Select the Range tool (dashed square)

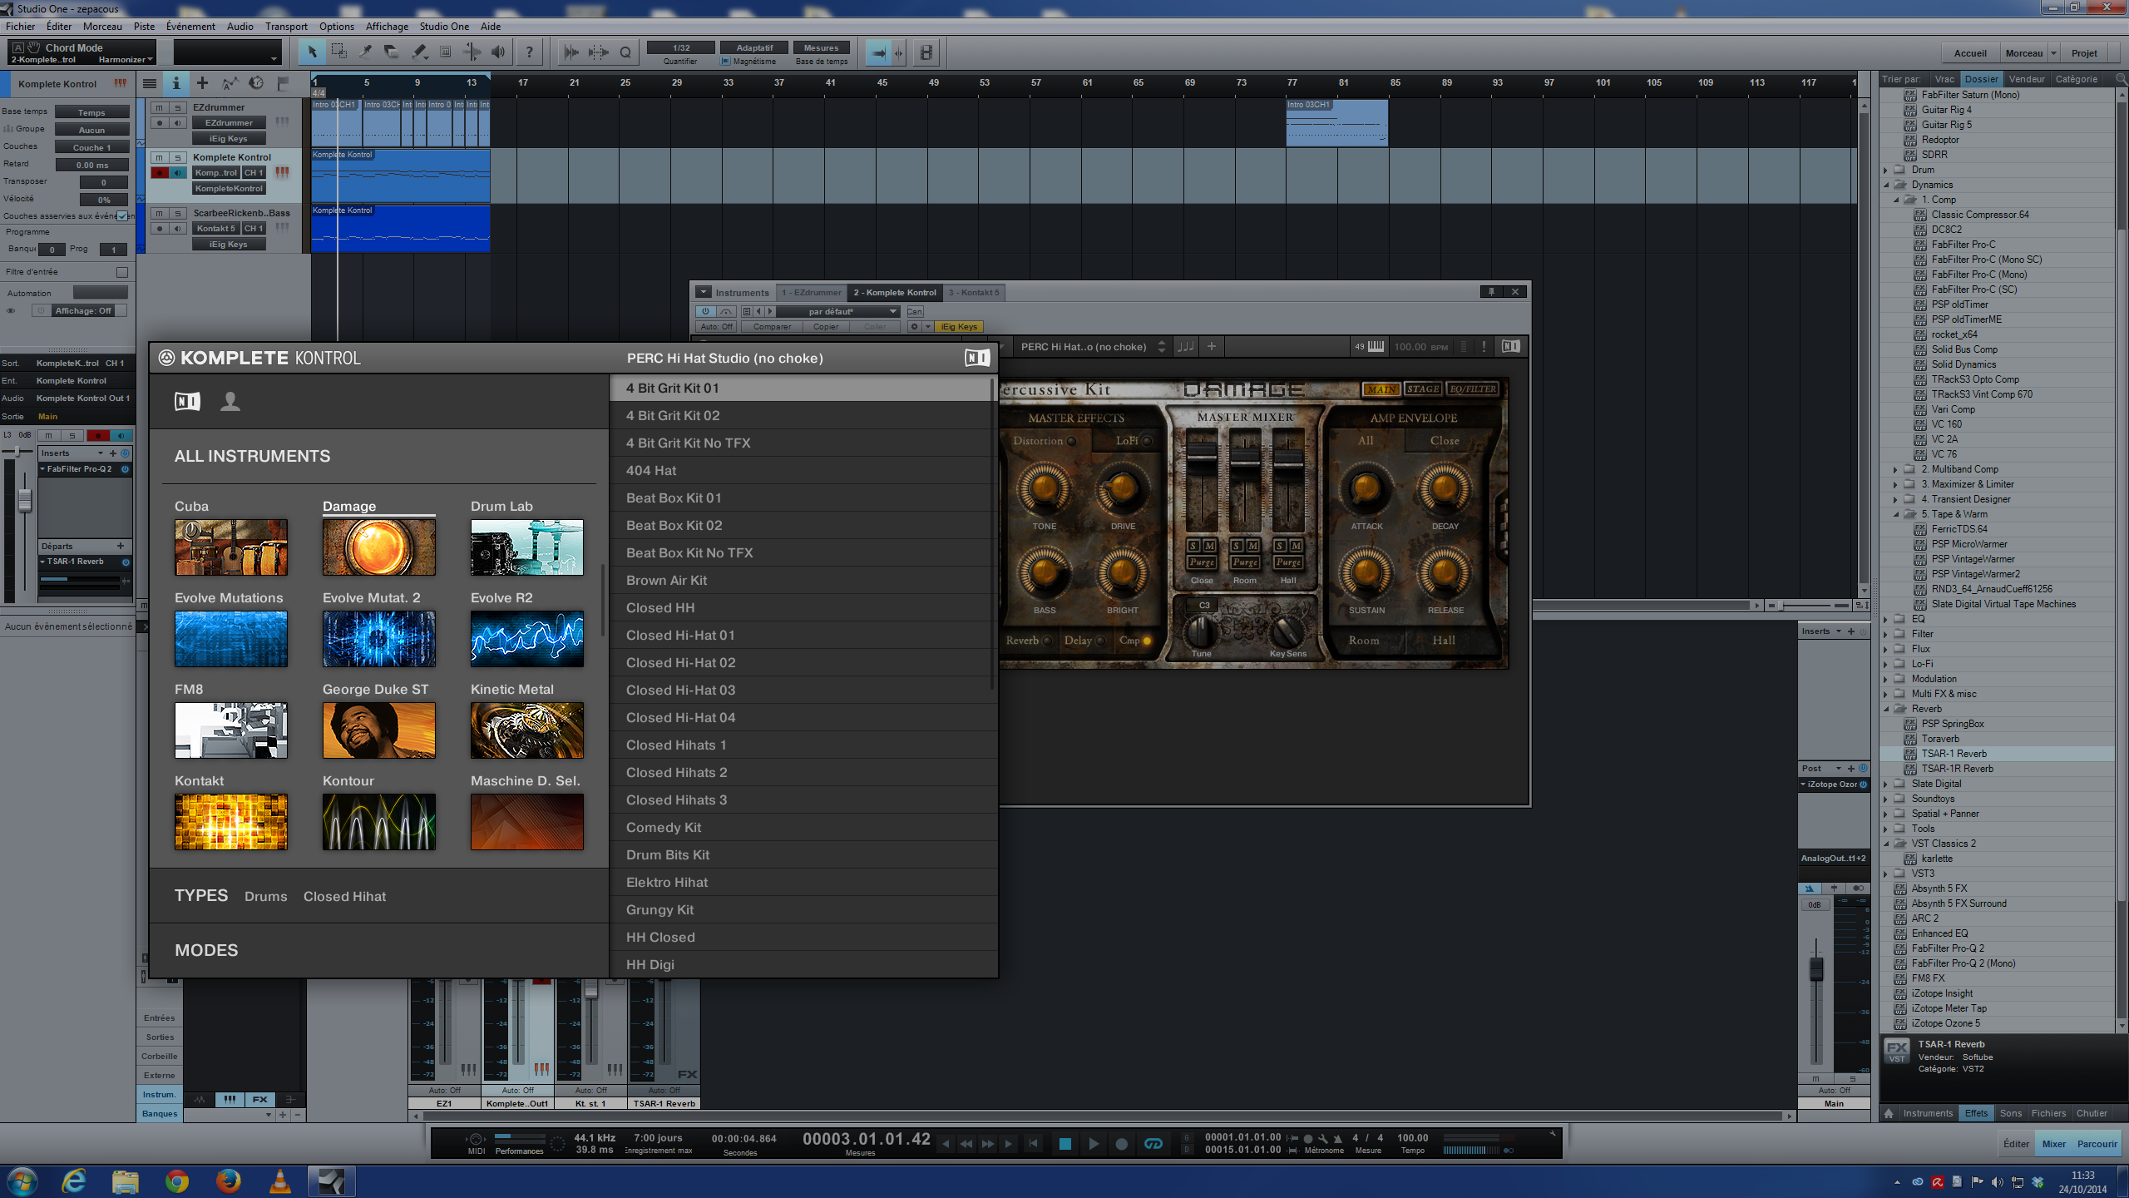pos(338,52)
